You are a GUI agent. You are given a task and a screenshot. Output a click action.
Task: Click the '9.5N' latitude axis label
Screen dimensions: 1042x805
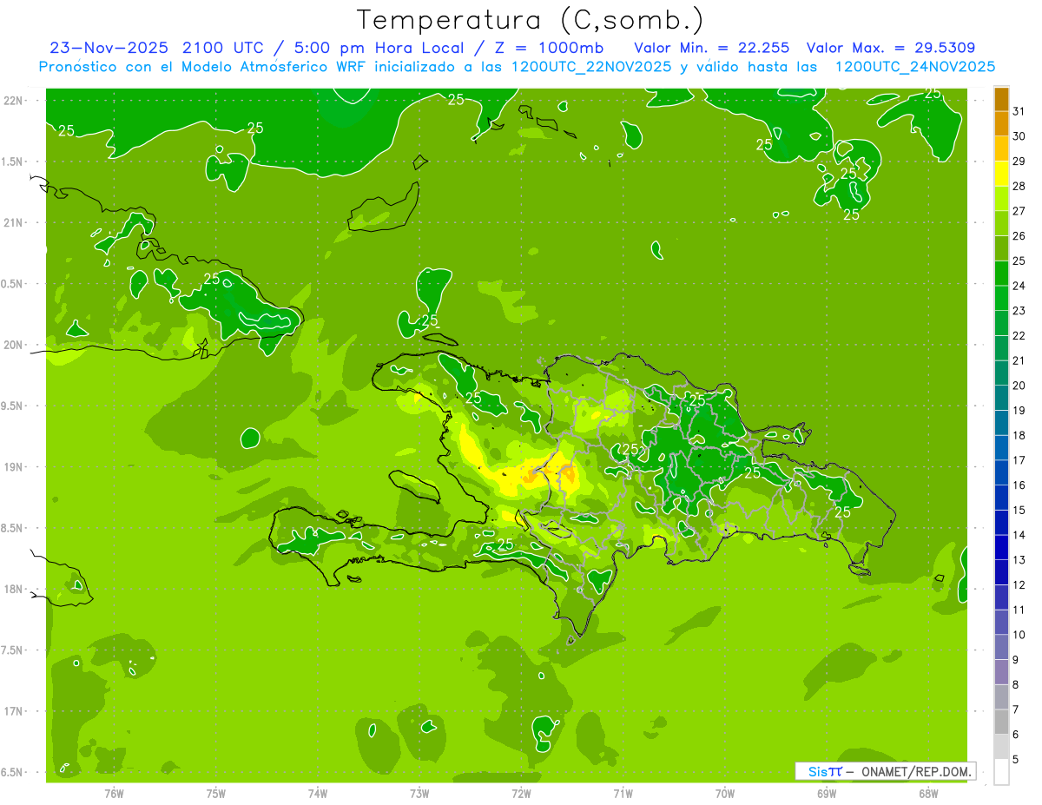[x=13, y=406]
